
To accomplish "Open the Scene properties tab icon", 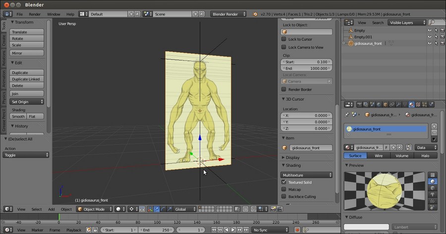I will pos(372,105).
